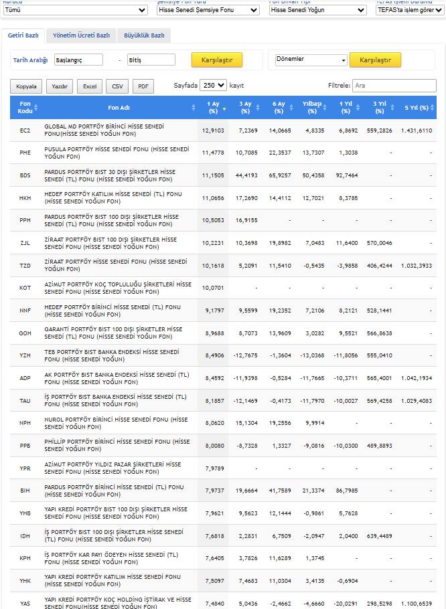Click 6 Ay value 41,7589
Screen dimensions: 446x609
(x=280, y=491)
